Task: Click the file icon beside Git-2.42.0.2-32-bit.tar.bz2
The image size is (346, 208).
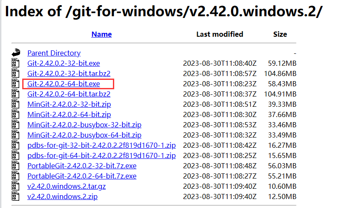Action: (x=15, y=73)
